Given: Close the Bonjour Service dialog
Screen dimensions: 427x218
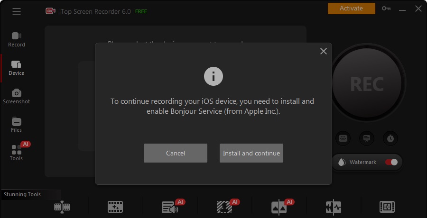Looking at the screenshot, I should point(324,51).
